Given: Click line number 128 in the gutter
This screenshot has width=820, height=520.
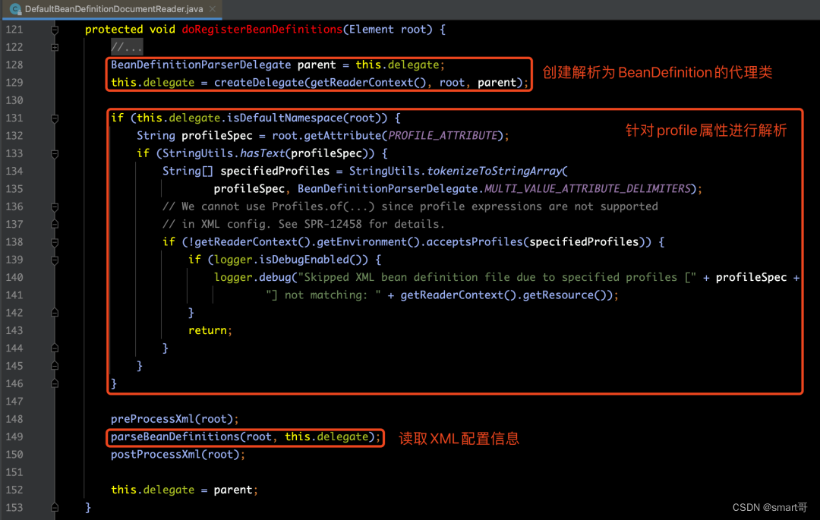Looking at the screenshot, I should tap(14, 65).
